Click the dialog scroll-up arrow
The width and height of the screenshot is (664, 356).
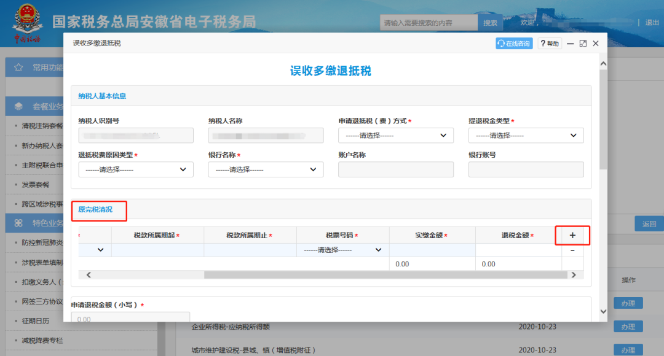pos(604,64)
